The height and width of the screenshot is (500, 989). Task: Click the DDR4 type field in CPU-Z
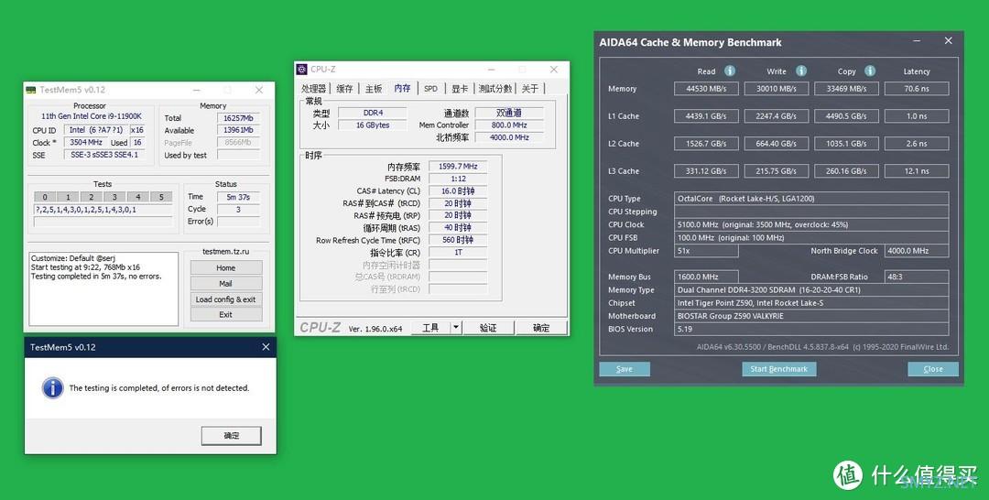pyautogui.click(x=372, y=113)
